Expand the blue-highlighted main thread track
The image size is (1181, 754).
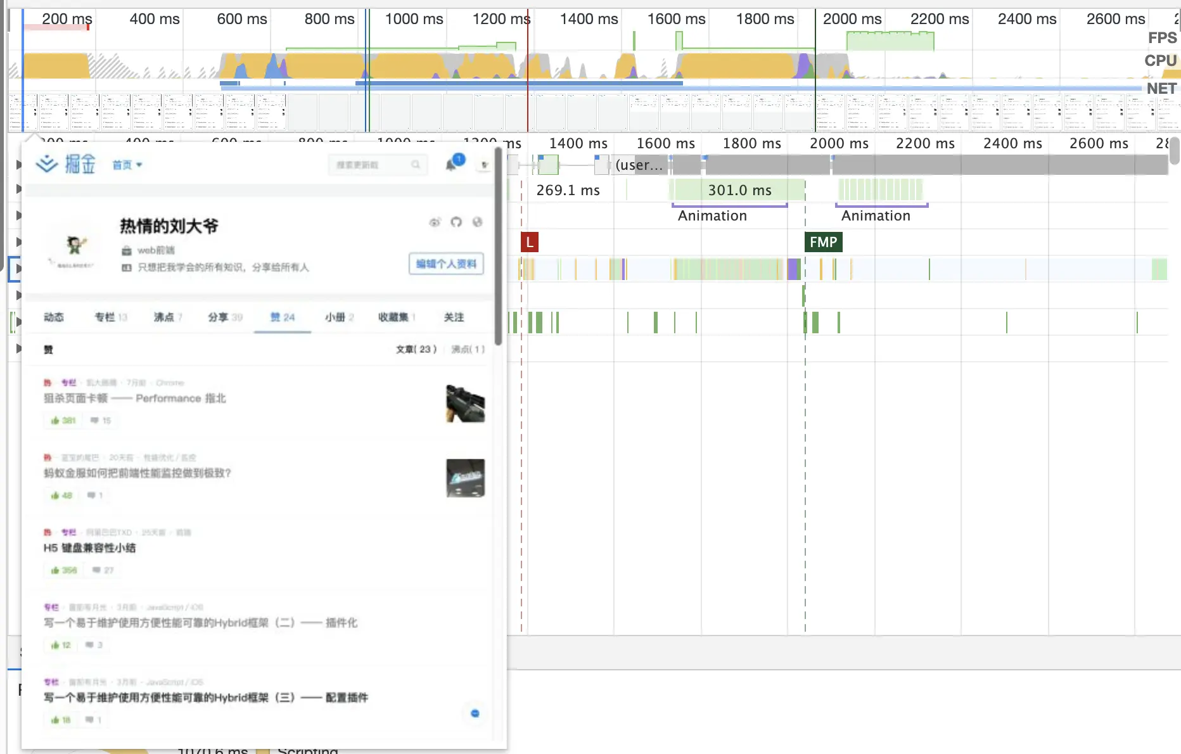coord(19,269)
